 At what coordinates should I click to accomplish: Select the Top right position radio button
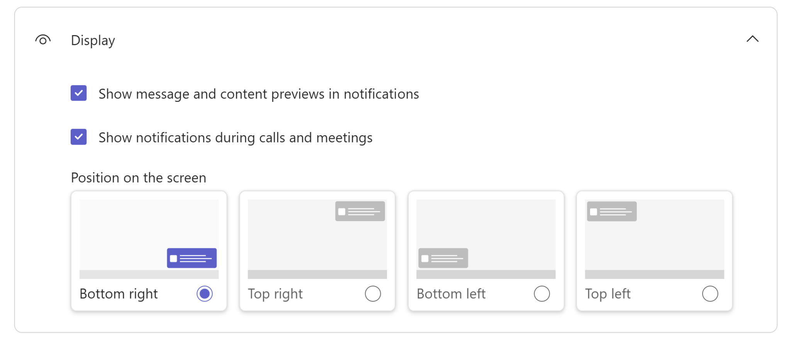click(373, 293)
